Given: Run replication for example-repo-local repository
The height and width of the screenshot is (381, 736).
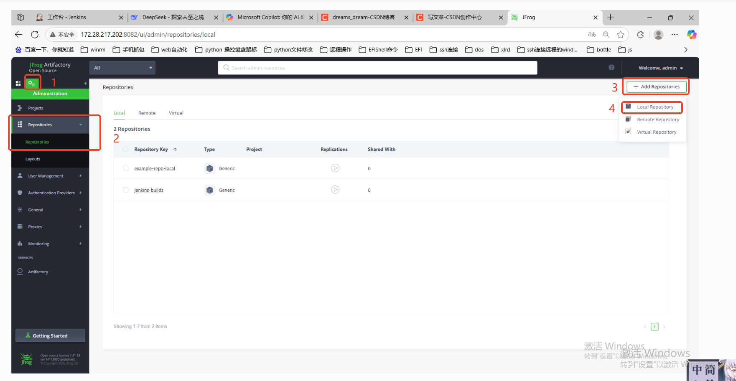Looking at the screenshot, I should [x=335, y=168].
